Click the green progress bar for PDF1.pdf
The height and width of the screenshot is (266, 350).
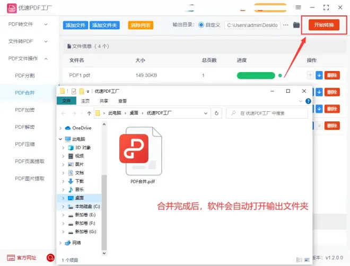tap(256, 76)
